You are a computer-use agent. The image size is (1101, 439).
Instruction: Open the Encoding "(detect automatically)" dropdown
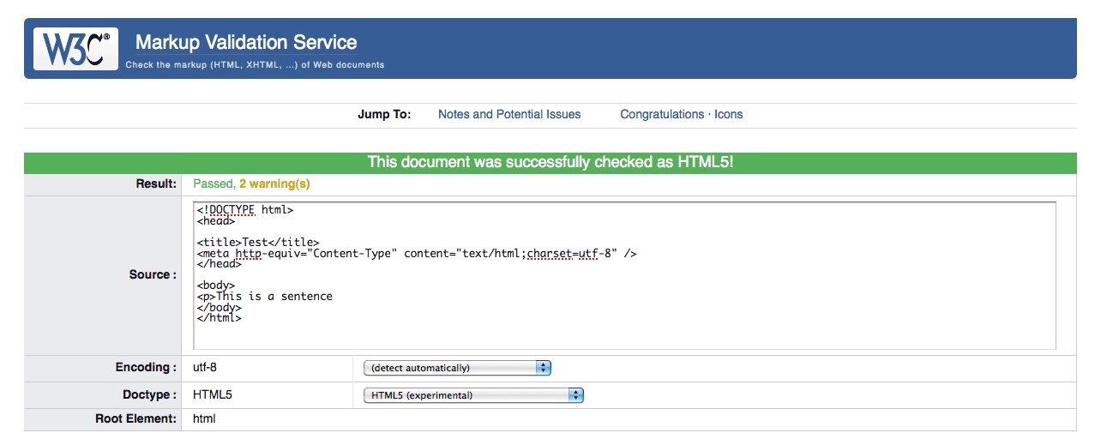click(457, 368)
